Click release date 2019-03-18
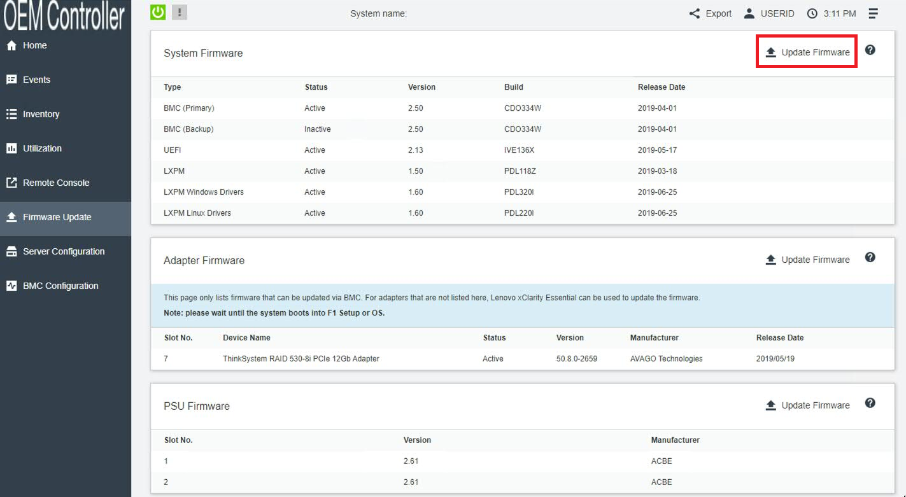This screenshot has height=497, width=906. click(657, 171)
